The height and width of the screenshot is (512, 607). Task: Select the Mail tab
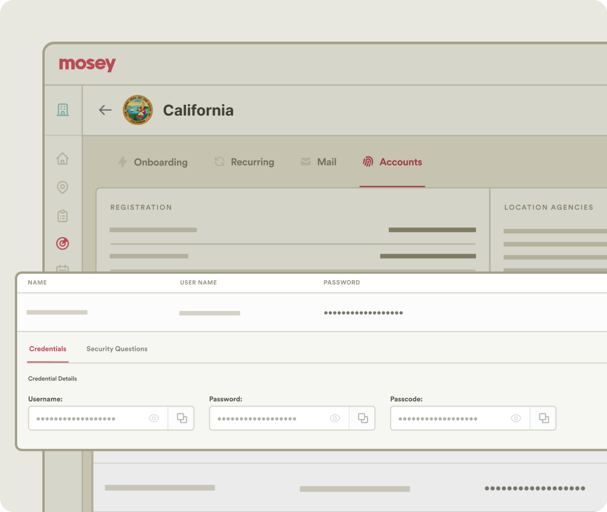(319, 162)
